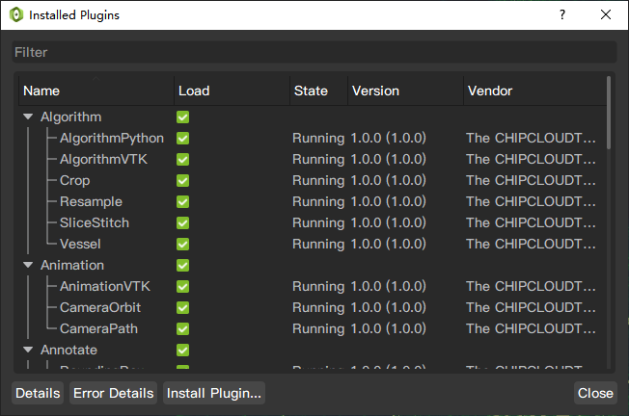Uncheck the AlgorithmPython load checkbox
This screenshot has width=629, height=416.
pyautogui.click(x=183, y=138)
